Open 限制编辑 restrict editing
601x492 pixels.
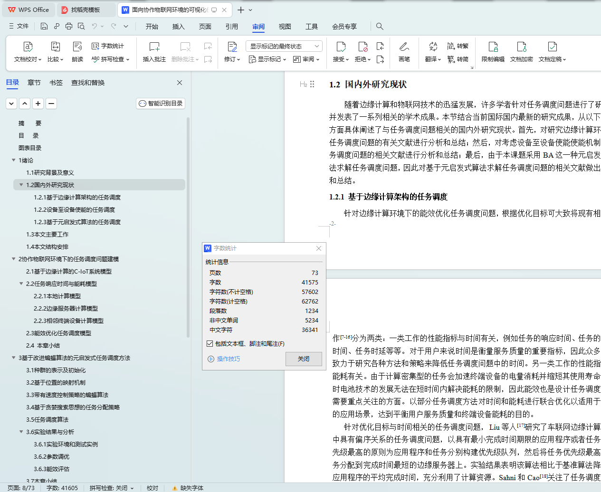pos(493,52)
